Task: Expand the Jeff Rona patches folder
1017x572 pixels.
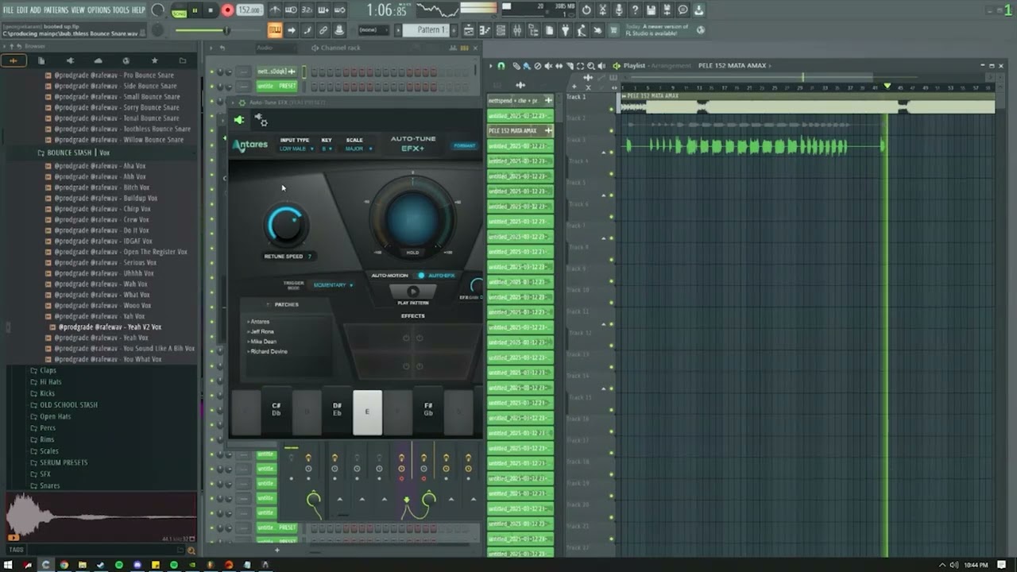Action: (x=261, y=331)
